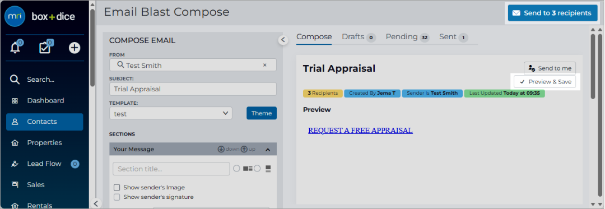The image size is (605, 209).
Task: Click the envelope icon on Send button
Action: click(x=516, y=13)
